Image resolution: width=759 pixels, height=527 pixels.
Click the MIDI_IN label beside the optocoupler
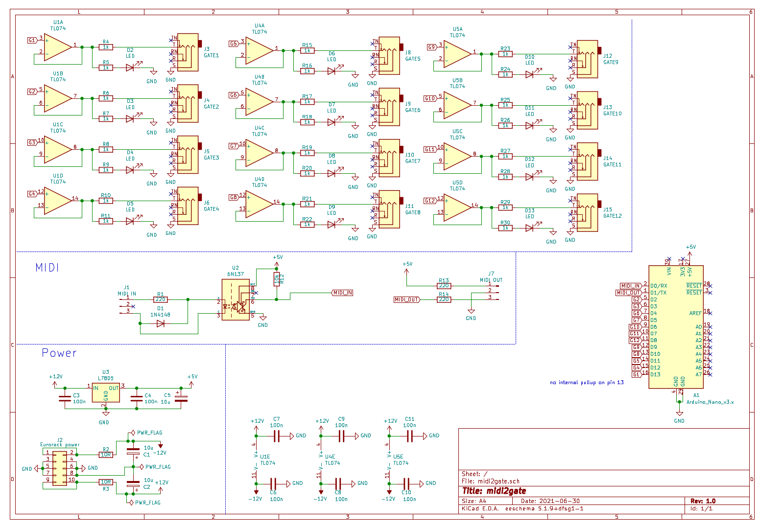click(x=342, y=293)
